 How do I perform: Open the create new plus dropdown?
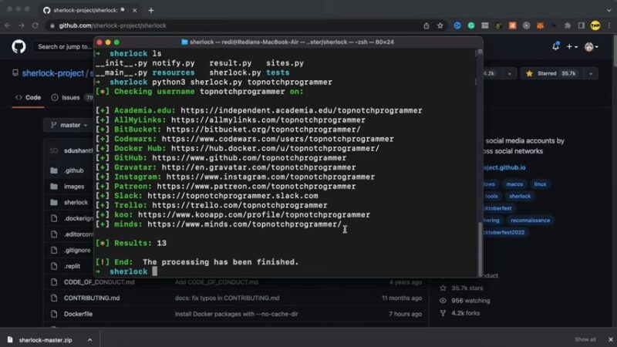(571, 46)
